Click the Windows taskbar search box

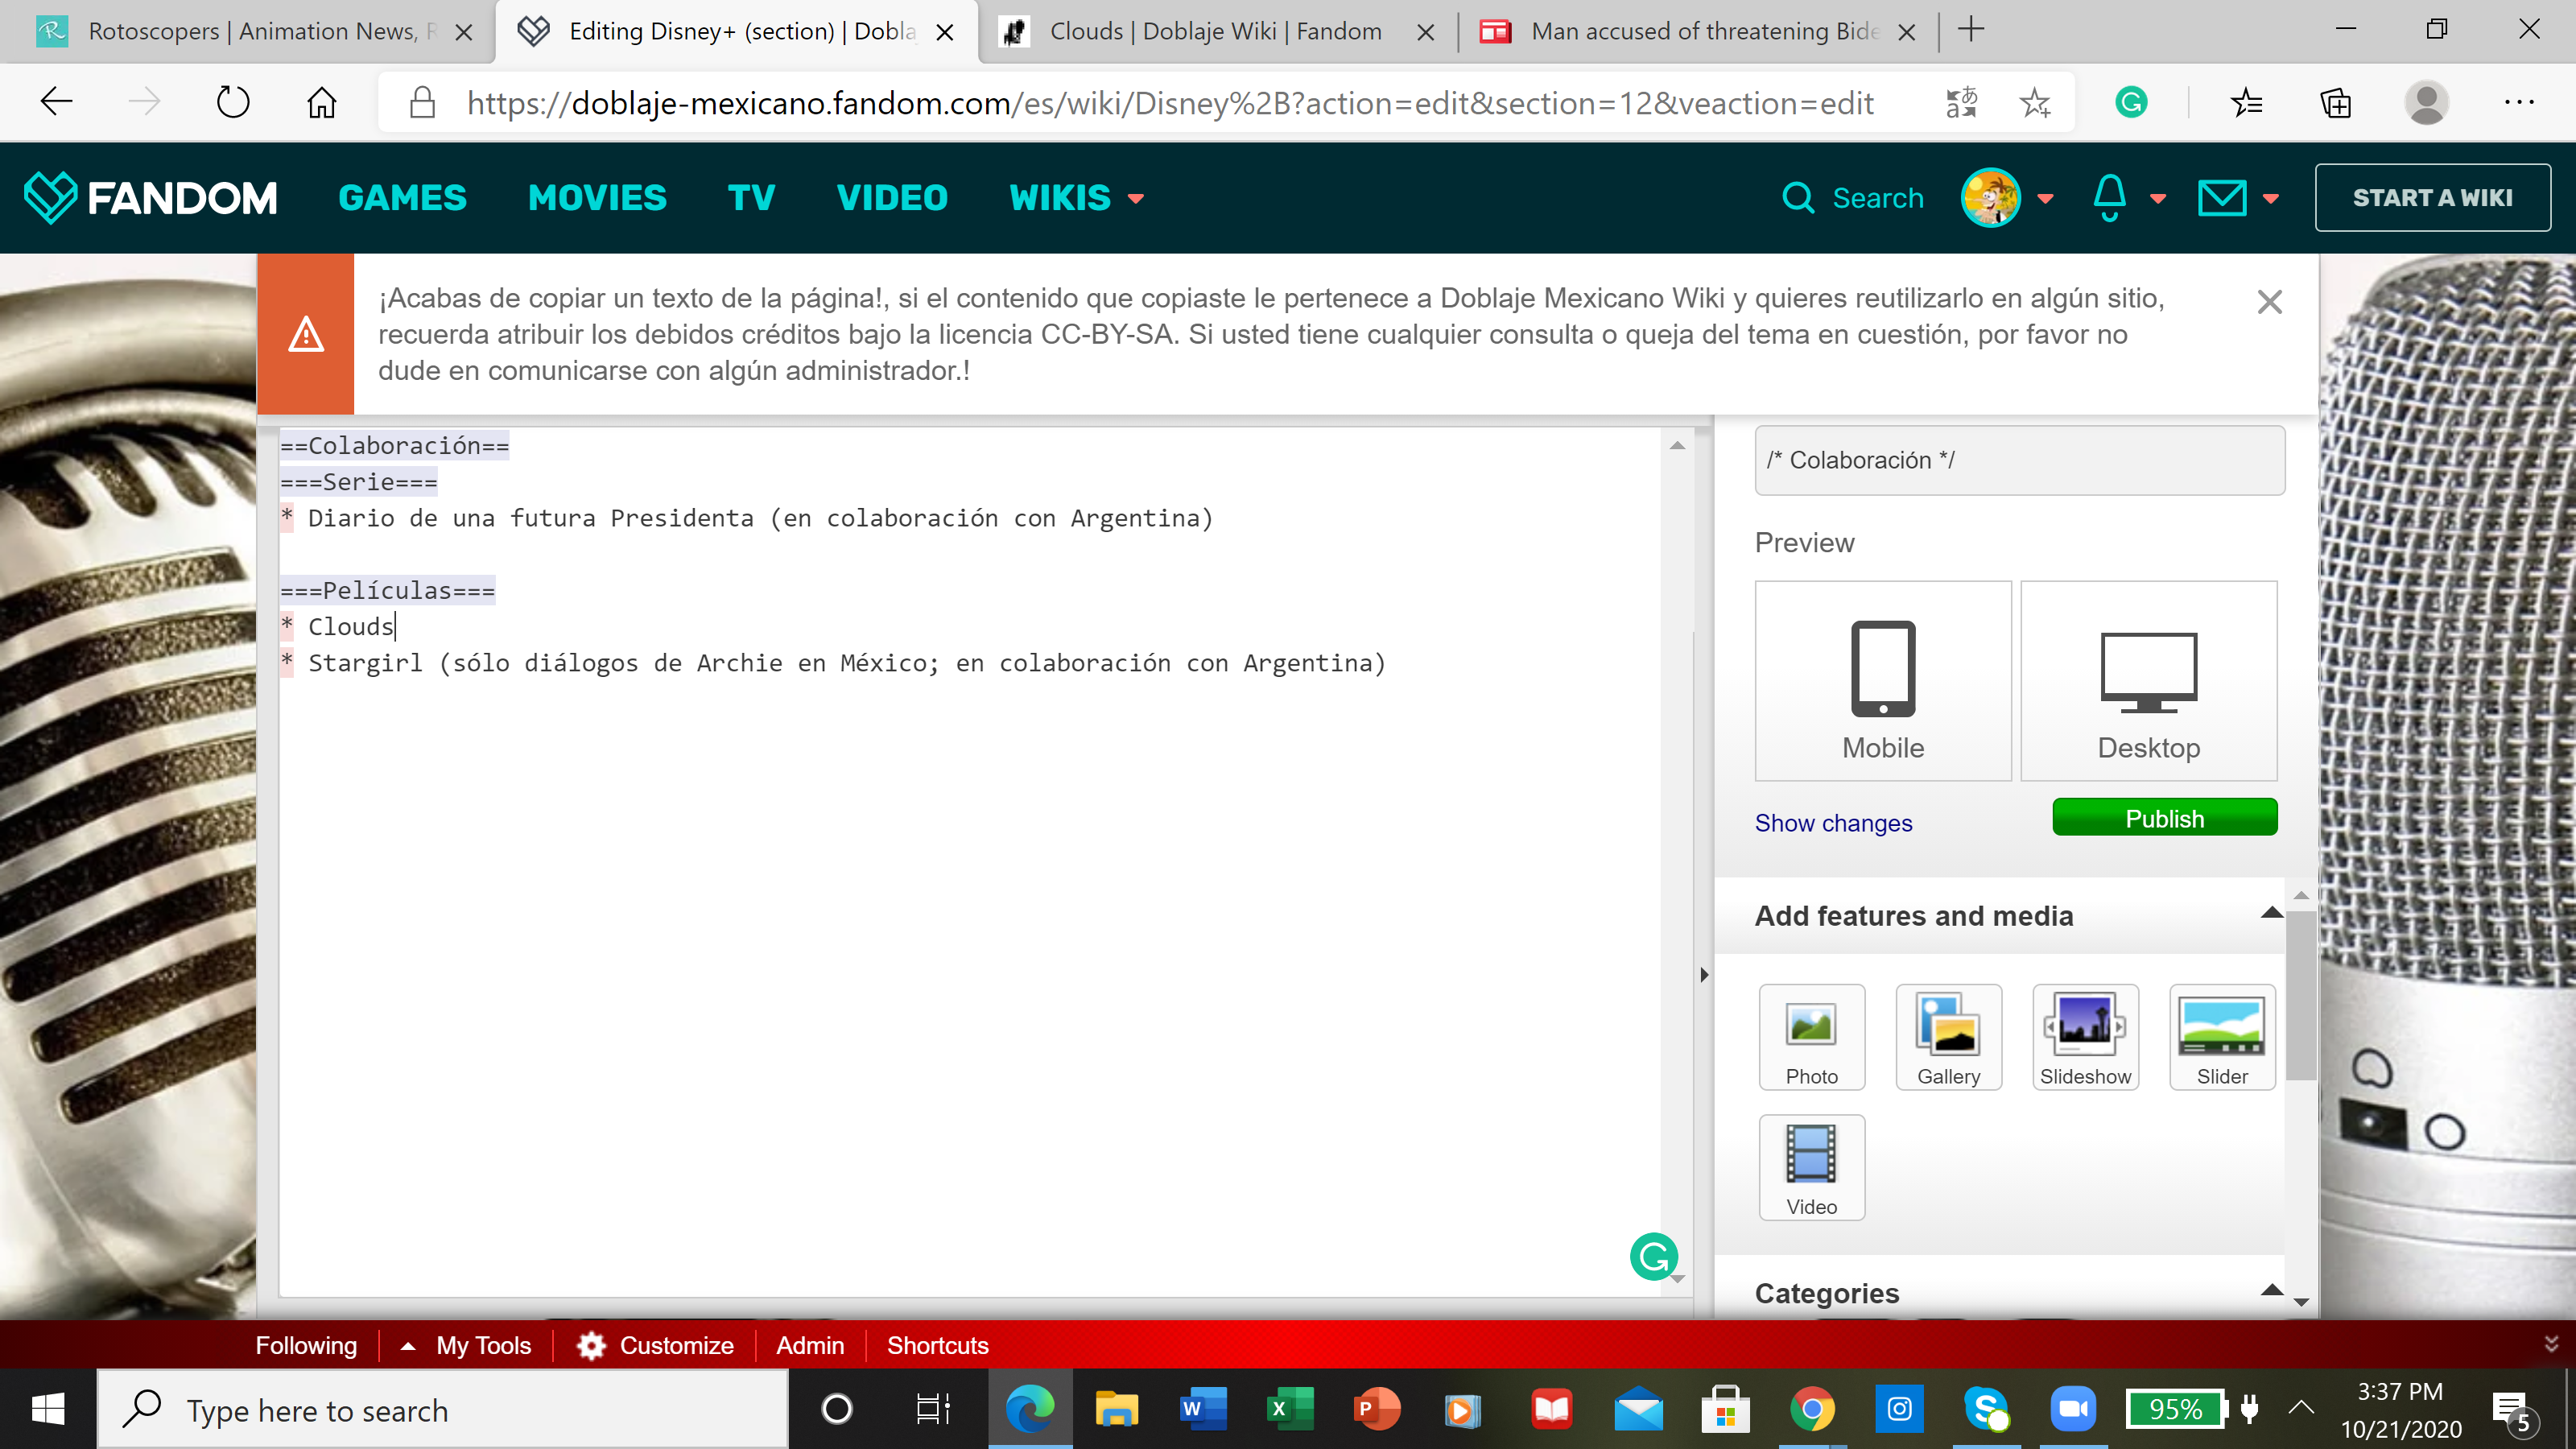click(x=442, y=1409)
